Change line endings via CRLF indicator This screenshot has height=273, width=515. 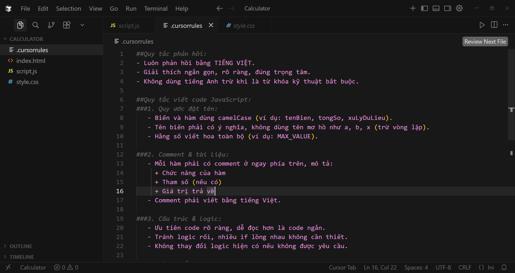coord(465,267)
